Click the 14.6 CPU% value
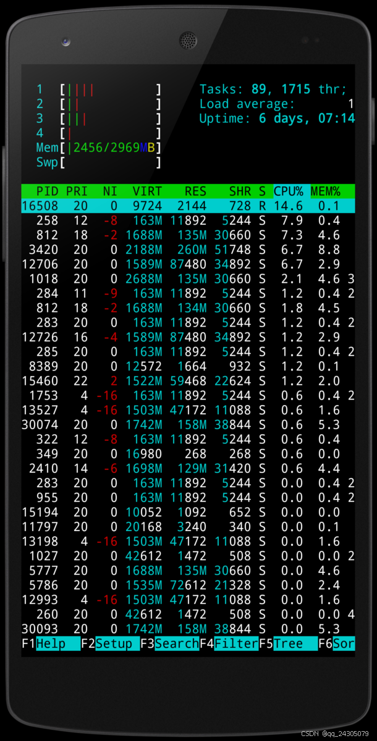377x741 pixels. 288,206
